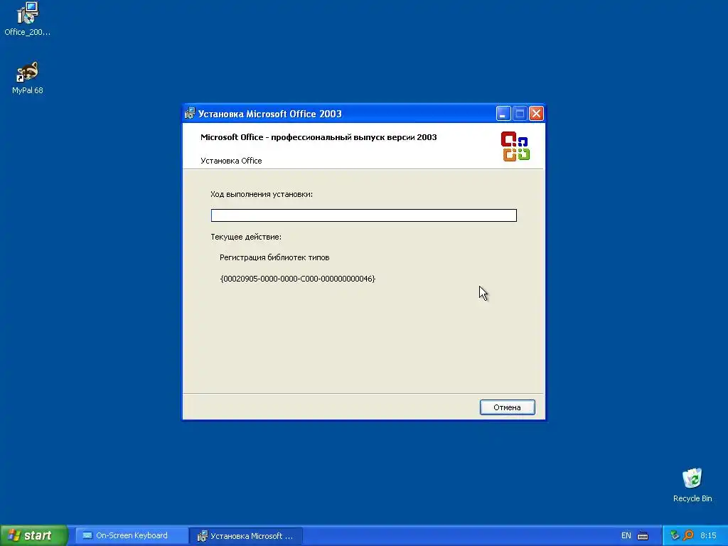Click the text "Регистрация библиотек типов"
Viewport: 728px width, 546px height.
pos(274,257)
